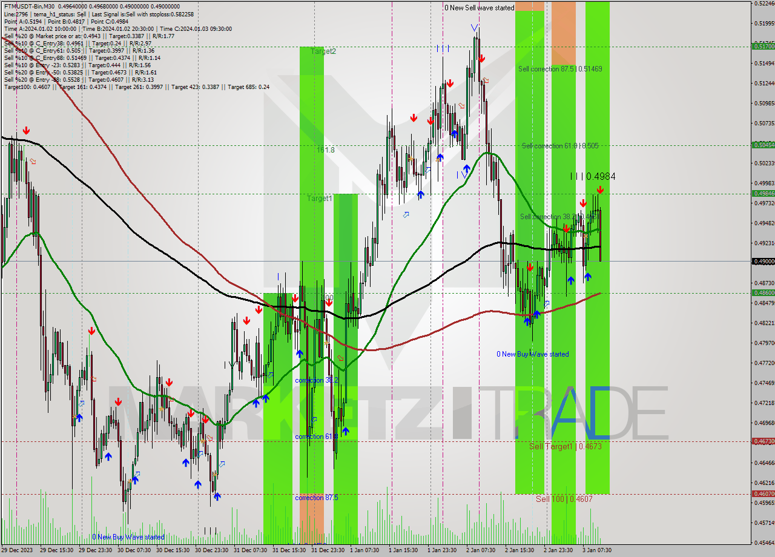Click the '3 Jan 07:30' time axis label
This screenshot has height=557, width=775.
[x=597, y=550]
